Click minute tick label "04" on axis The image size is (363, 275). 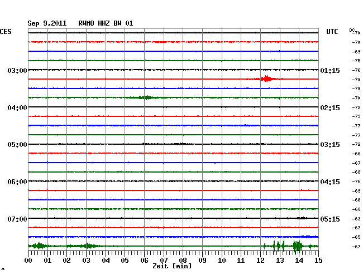tap(106, 260)
